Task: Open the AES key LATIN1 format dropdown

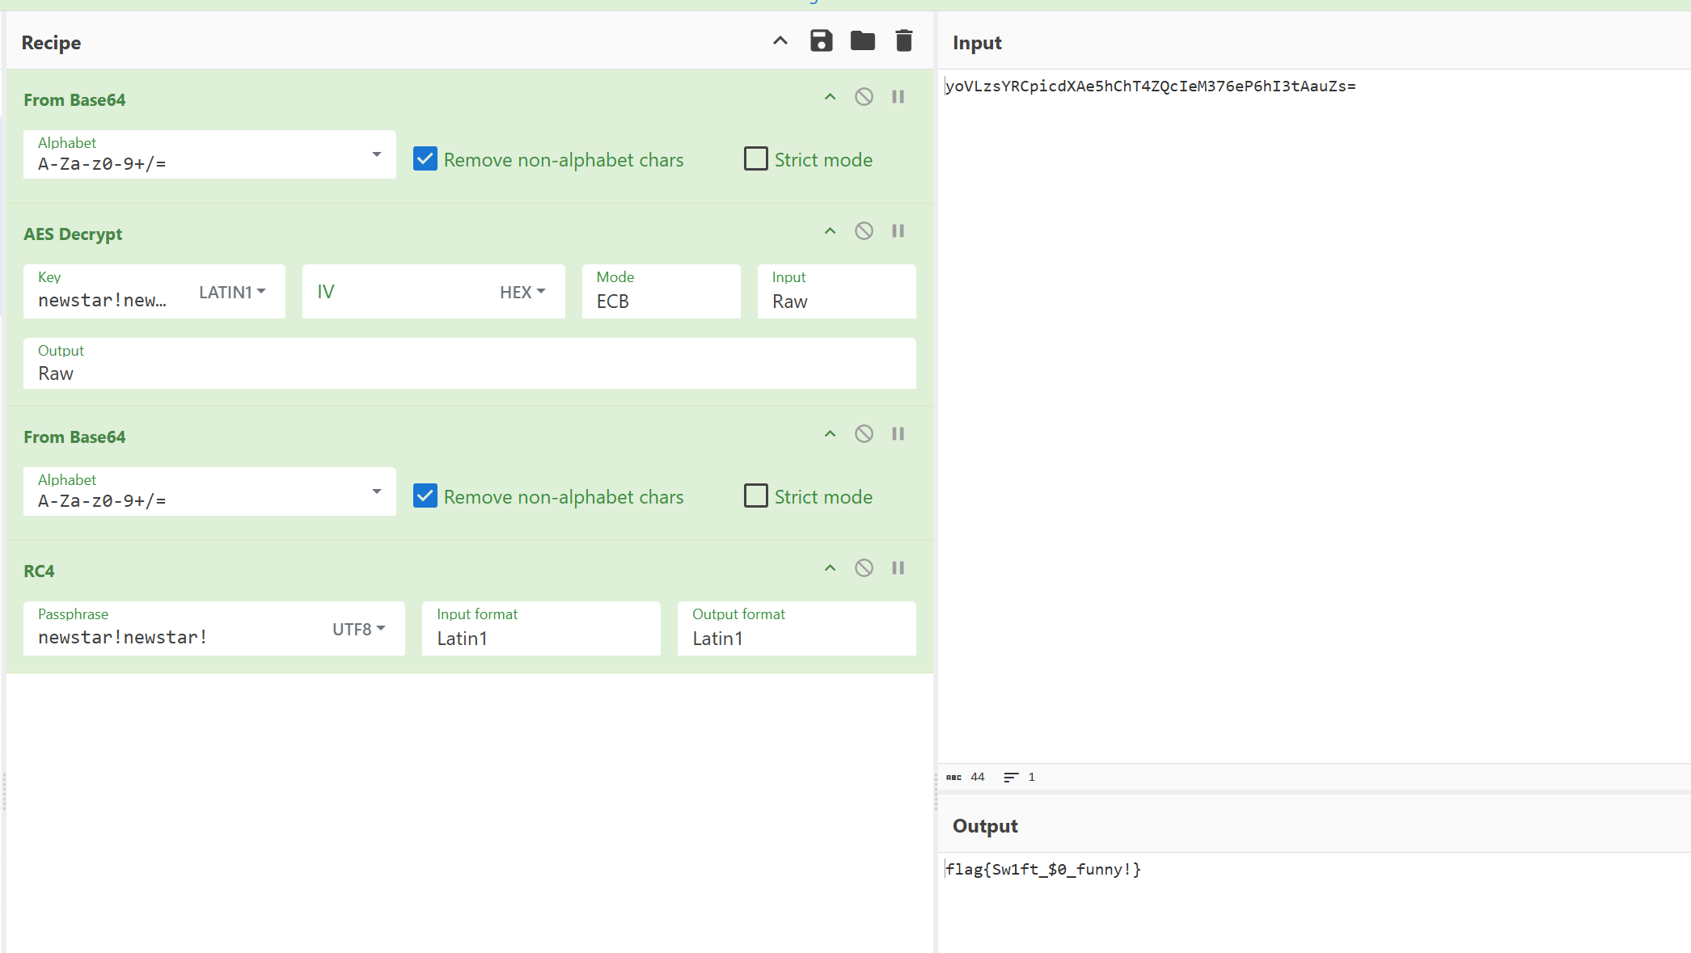Action: 232,292
